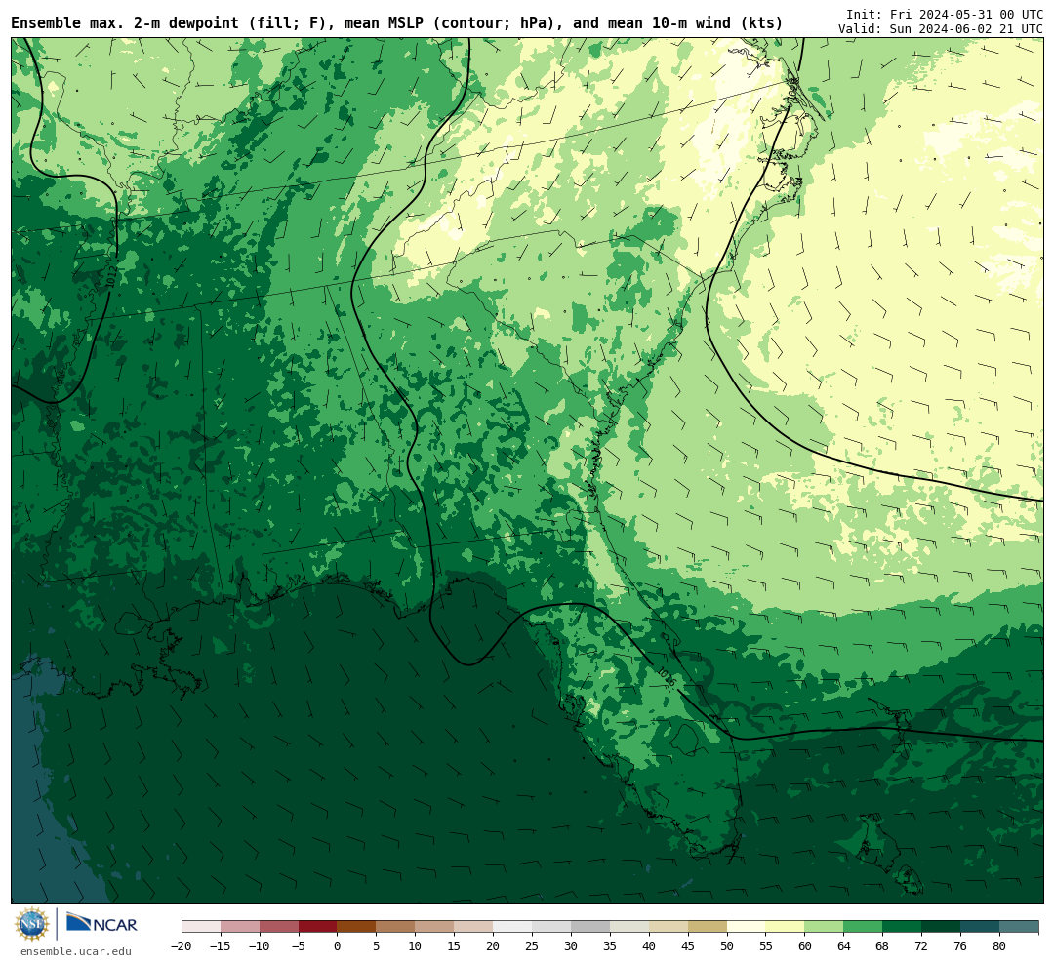Pick the colorbar swatch between -15 and -10
Image resolution: width=1054 pixels, height=964 pixels.
click(240, 927)
